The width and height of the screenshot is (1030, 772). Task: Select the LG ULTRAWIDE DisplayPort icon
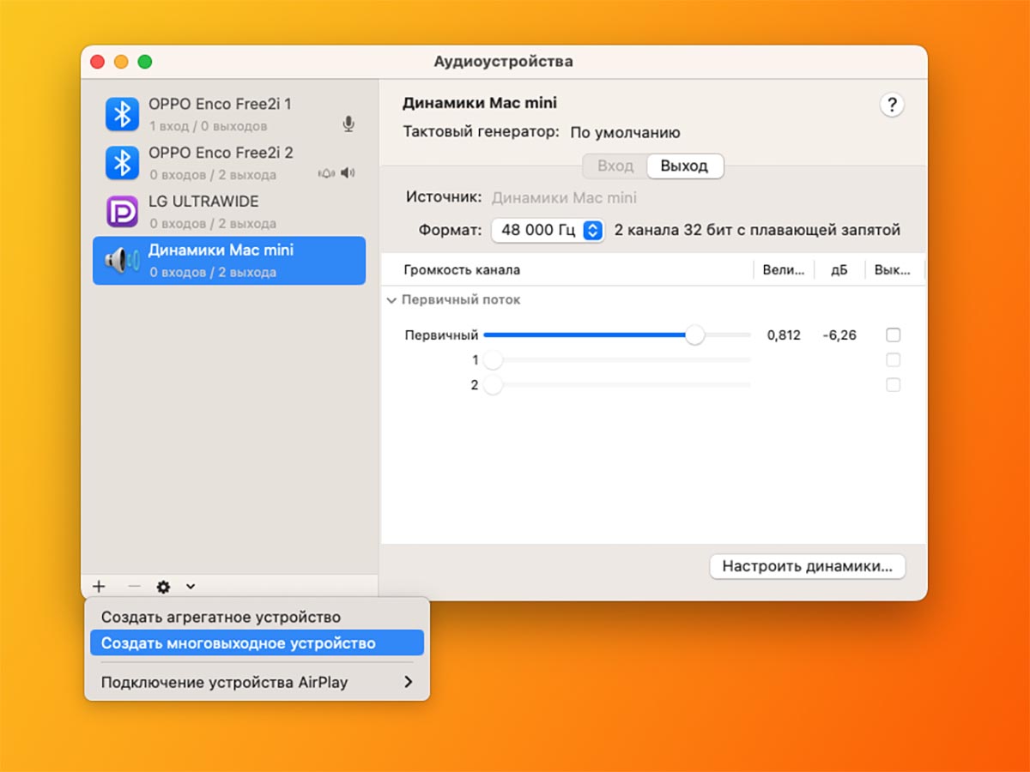pyautogui.click(x=122, y=212)
